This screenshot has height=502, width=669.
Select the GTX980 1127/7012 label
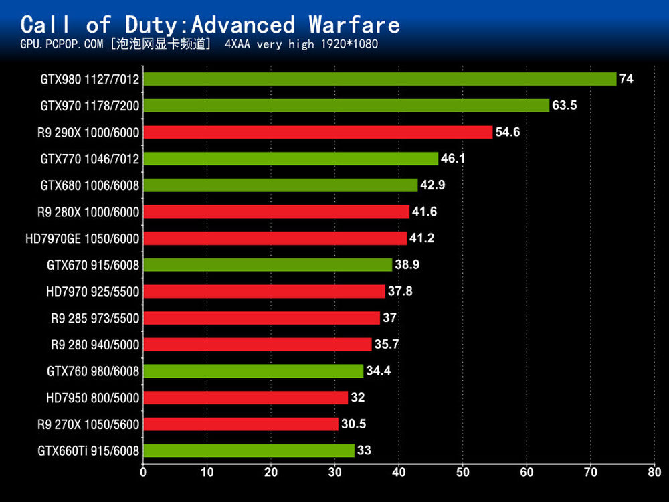pos(90,80)
